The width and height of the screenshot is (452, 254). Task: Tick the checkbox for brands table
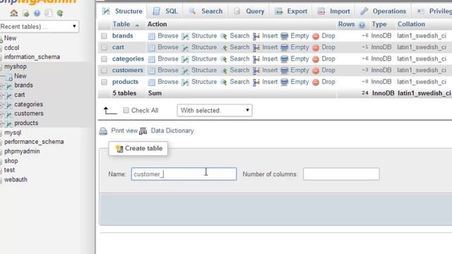click(x=104, y=36)
